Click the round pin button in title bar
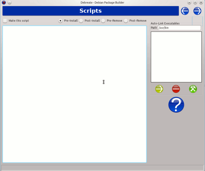Image resolution: width=205 pixels, height=171 pixels. point(9,2)
